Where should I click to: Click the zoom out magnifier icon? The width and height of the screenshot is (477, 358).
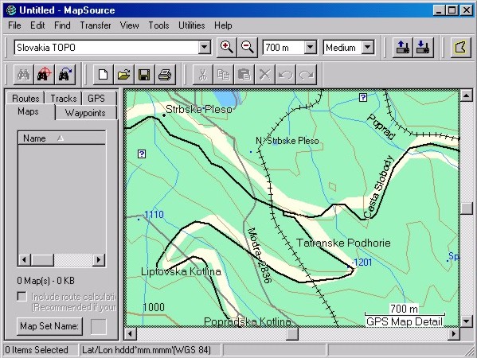click(x=248, y=48)
